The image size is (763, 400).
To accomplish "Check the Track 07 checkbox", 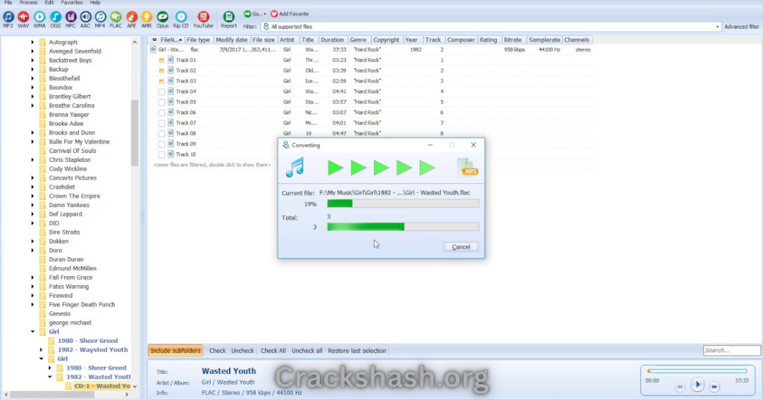I will point(162,123).
